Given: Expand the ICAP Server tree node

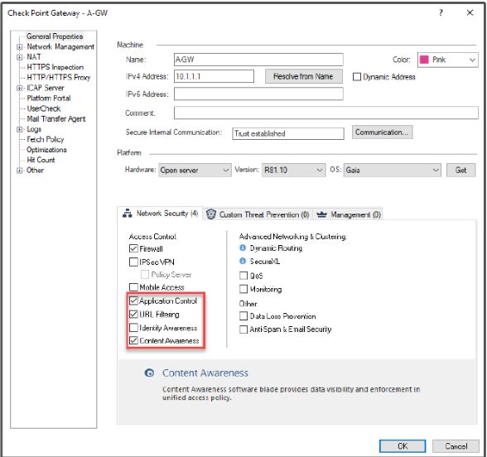Looking at the screenshot, I should 20,88.
